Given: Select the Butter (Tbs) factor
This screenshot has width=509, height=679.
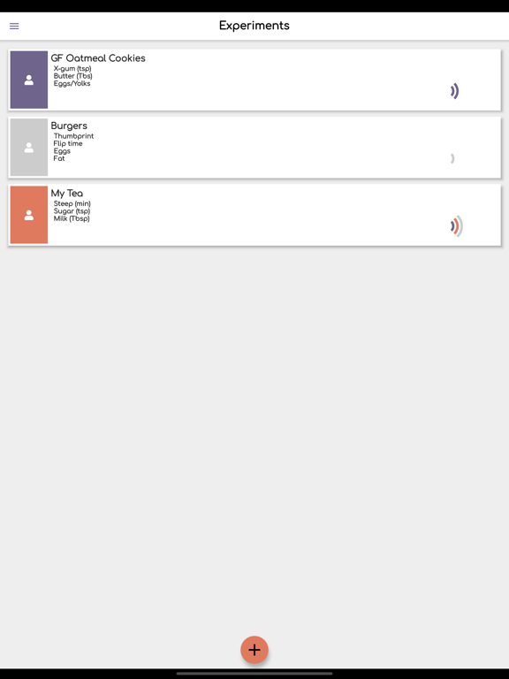Looking at the screenshot, I should 72,76.
